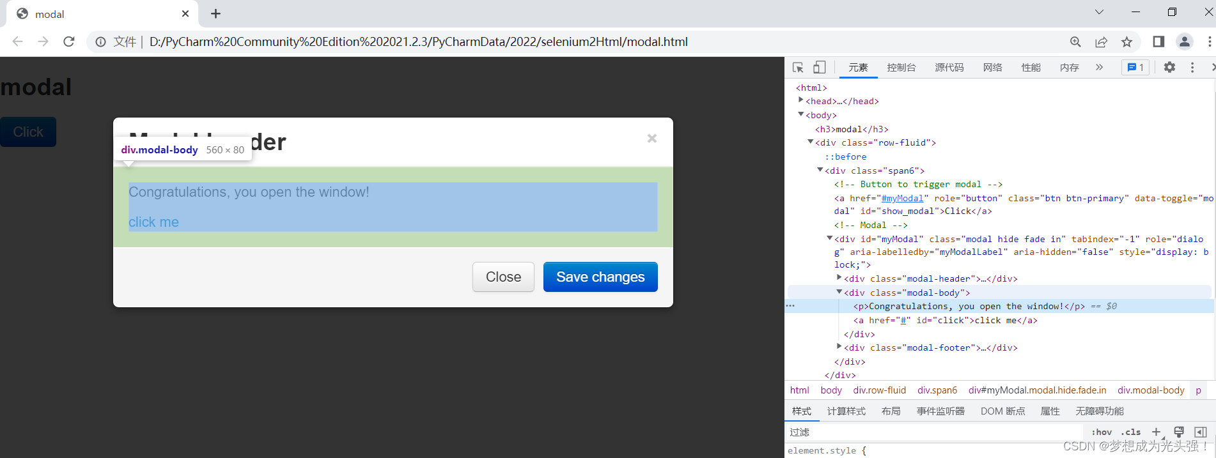Open DevTools settings gear
1216x458 pixels.
point(1169,67)
